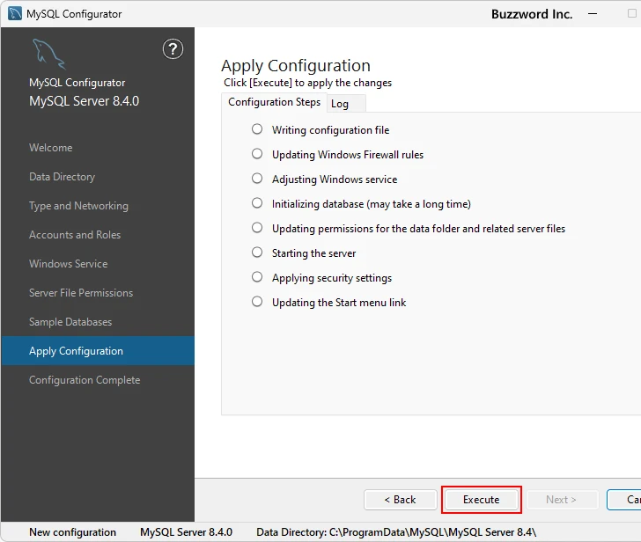641x542 pixels.
Task: Open the help question mark icon
Action: [173, 49]
